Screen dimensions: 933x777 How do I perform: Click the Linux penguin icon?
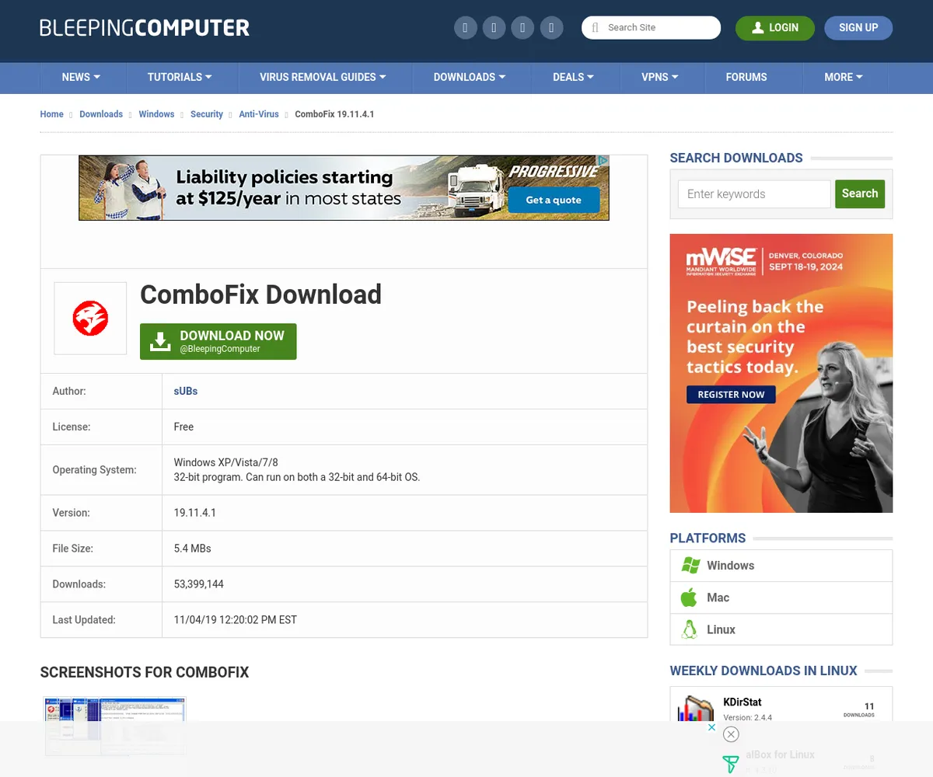click(689, 629)
